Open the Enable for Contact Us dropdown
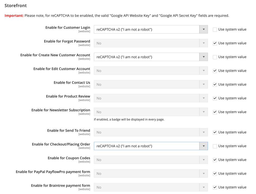Image resolution: width=256 pixels, height=194 pixels. coord(203,84)
